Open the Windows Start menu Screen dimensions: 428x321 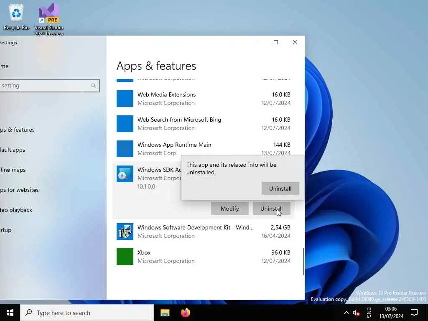coord(10,313)
